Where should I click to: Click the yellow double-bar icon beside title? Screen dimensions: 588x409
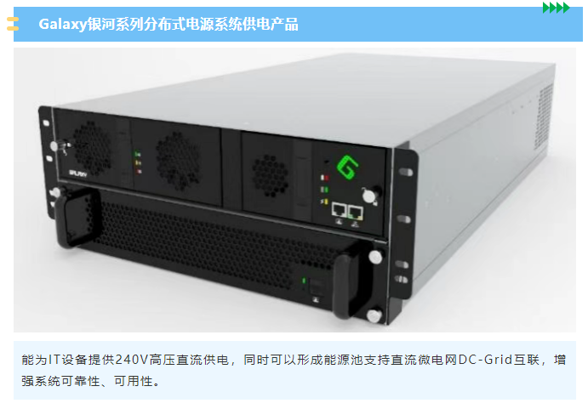[x=13, y=24]
